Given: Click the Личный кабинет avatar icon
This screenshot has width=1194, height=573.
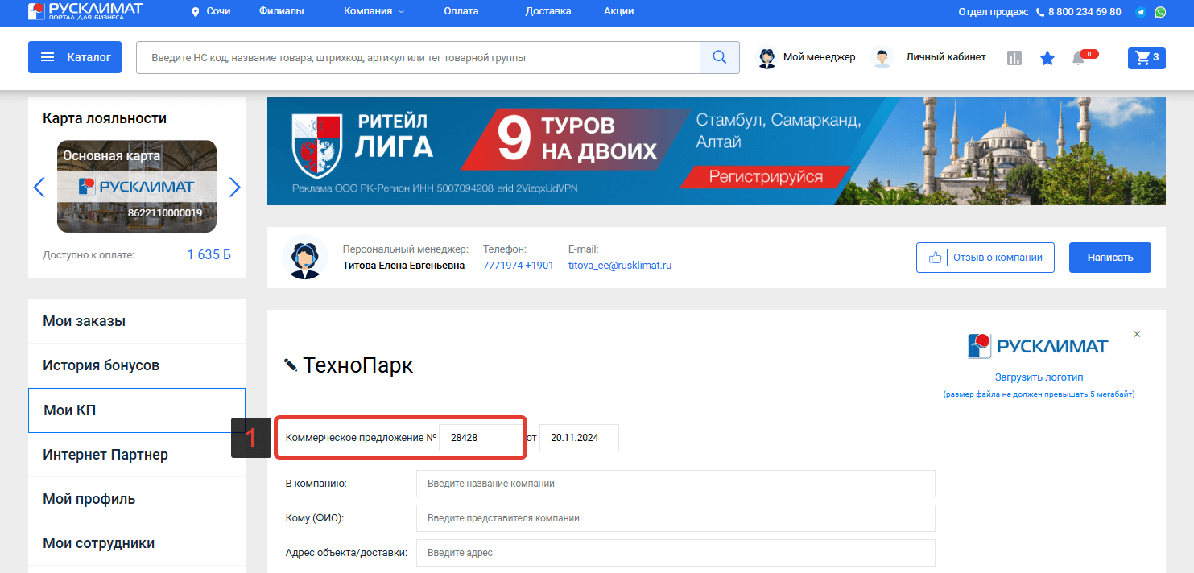Looking at the screenshot, I should (883, 58).
